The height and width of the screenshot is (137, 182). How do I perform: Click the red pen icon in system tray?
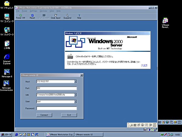(165, 135)
